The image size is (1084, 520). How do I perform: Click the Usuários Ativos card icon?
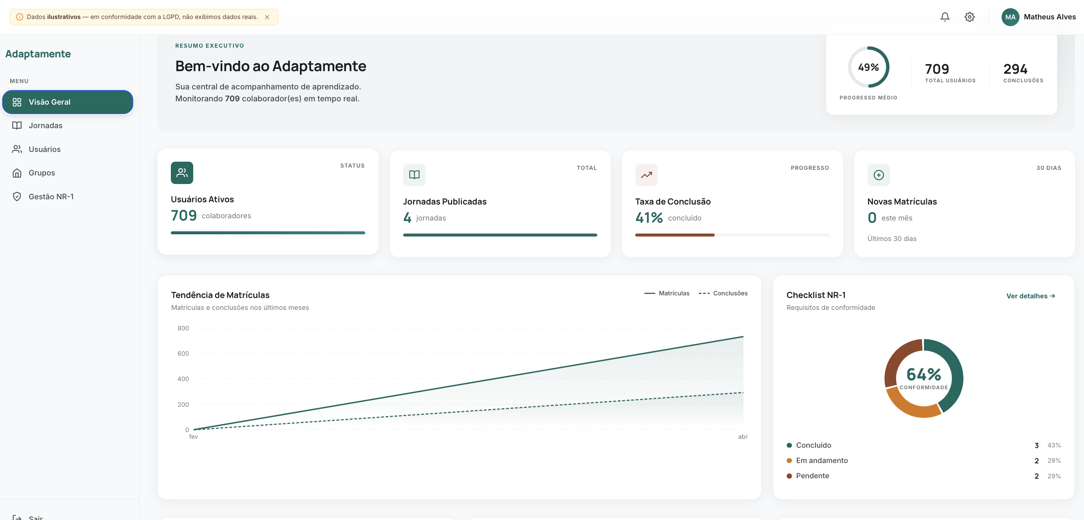[182, 173]
